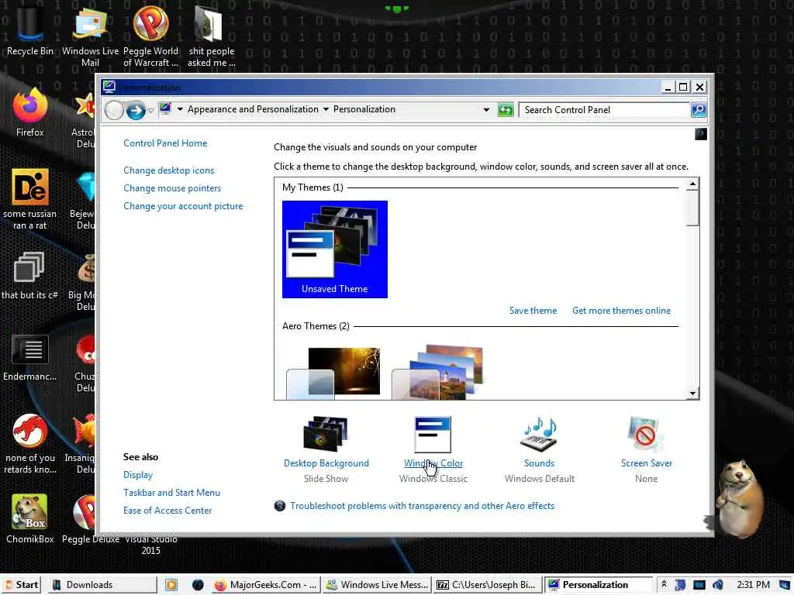Click the Screen Saver icon
This screenshot has width=794, height=595.
click(x=646, y=434)
